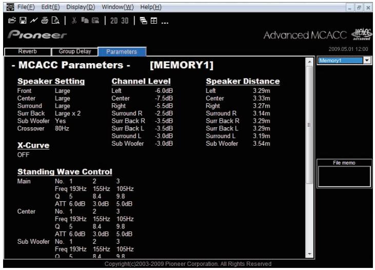Click the Main row label in Standing Wave Control

click(x=24, y=181)
